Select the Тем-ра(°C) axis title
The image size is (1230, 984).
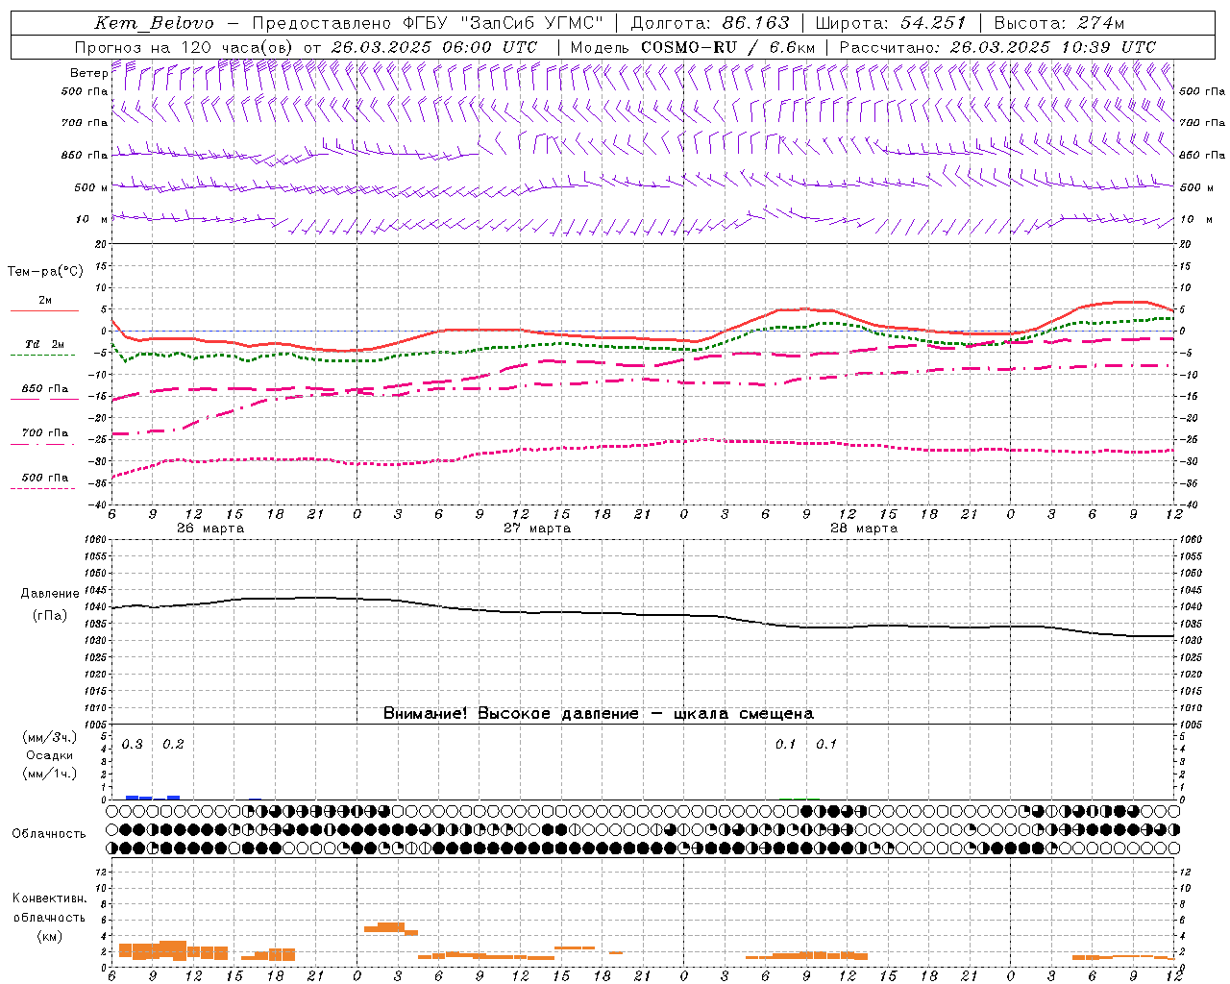[x=45, y=272]
